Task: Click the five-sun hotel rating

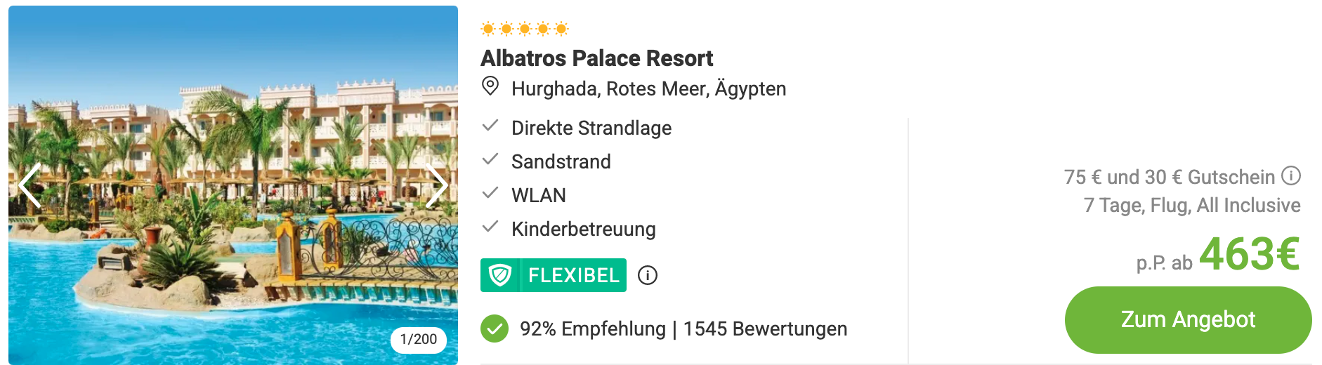Action: (x=525, y=29)
